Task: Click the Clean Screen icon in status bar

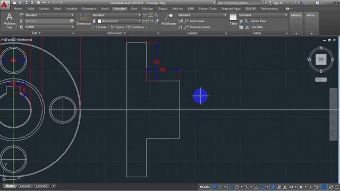Action: click(x=330, y=187)
